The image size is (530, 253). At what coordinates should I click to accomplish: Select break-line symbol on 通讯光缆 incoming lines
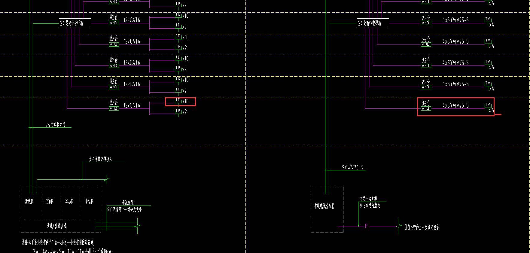pyautogui.click(x=138, y=225)
